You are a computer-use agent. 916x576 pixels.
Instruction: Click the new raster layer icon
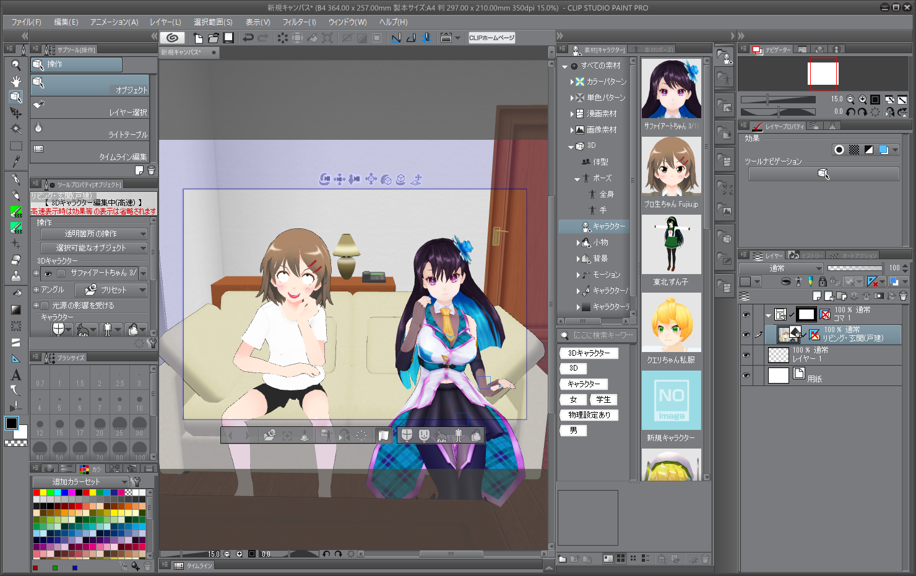coord(817,296)
